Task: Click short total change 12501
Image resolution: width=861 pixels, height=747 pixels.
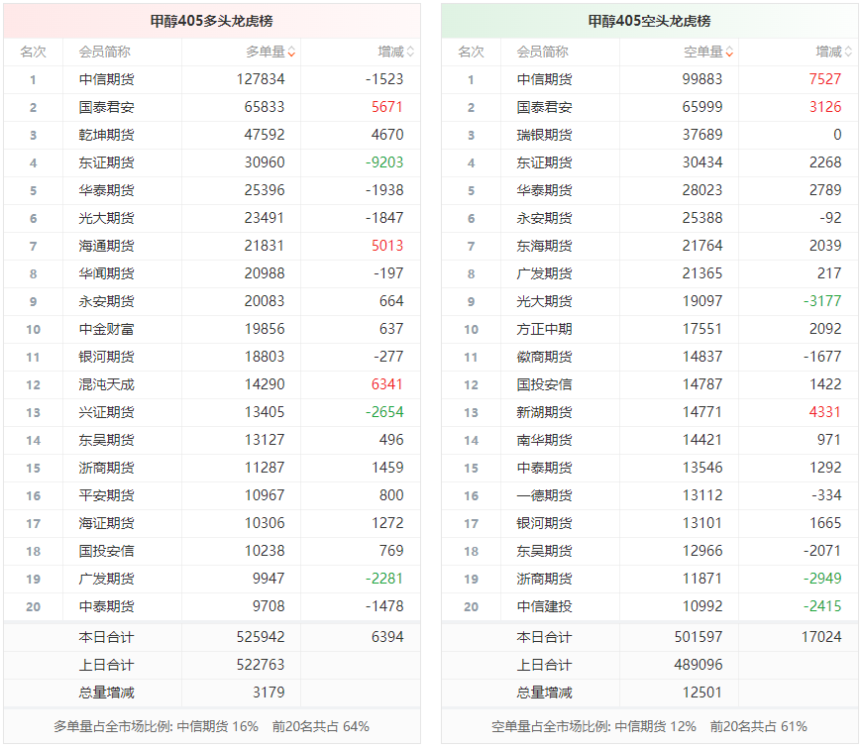Action: [x=702, y=693]
